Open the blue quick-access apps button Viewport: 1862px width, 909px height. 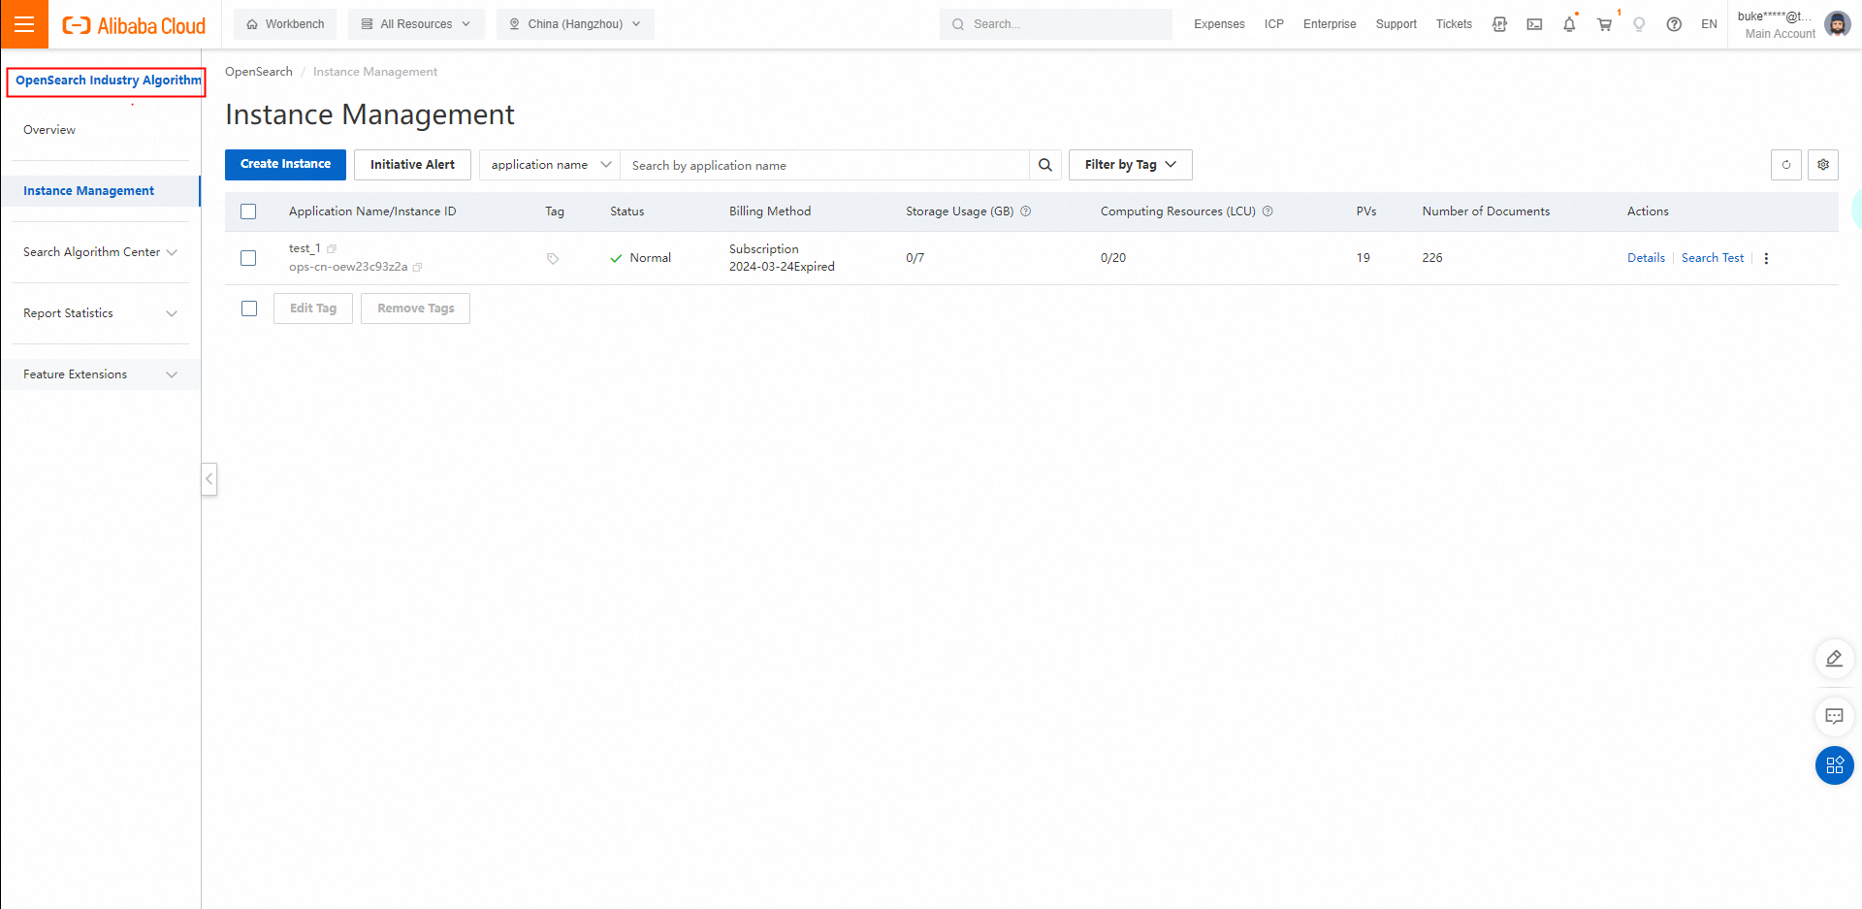(x=1834, y=765)
